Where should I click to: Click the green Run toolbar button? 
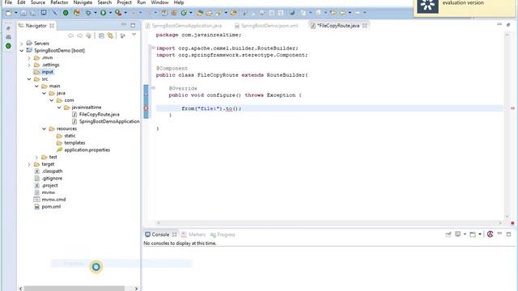[x=104, y=13]
